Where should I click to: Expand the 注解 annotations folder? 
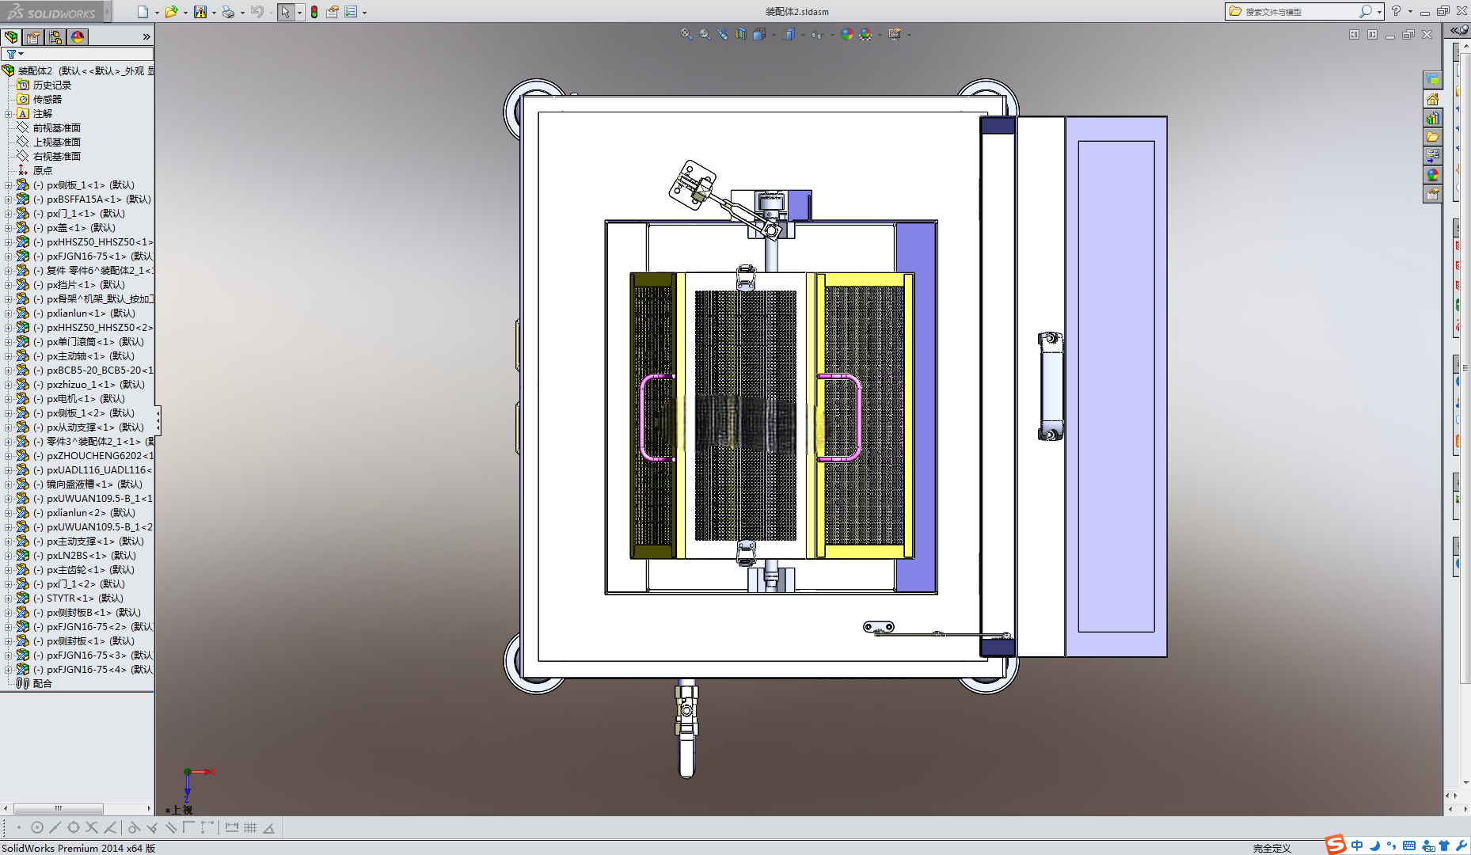tap(9, 114)
